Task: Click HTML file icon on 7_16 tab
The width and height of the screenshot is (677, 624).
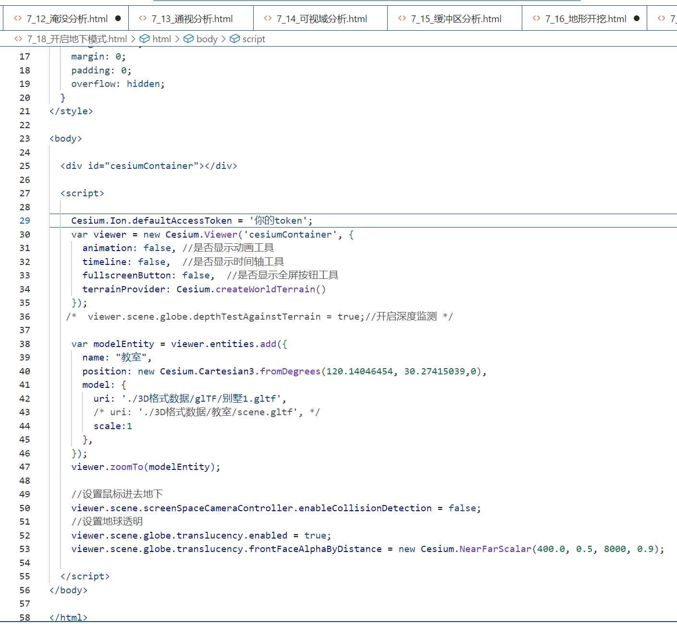Action: 536,18
